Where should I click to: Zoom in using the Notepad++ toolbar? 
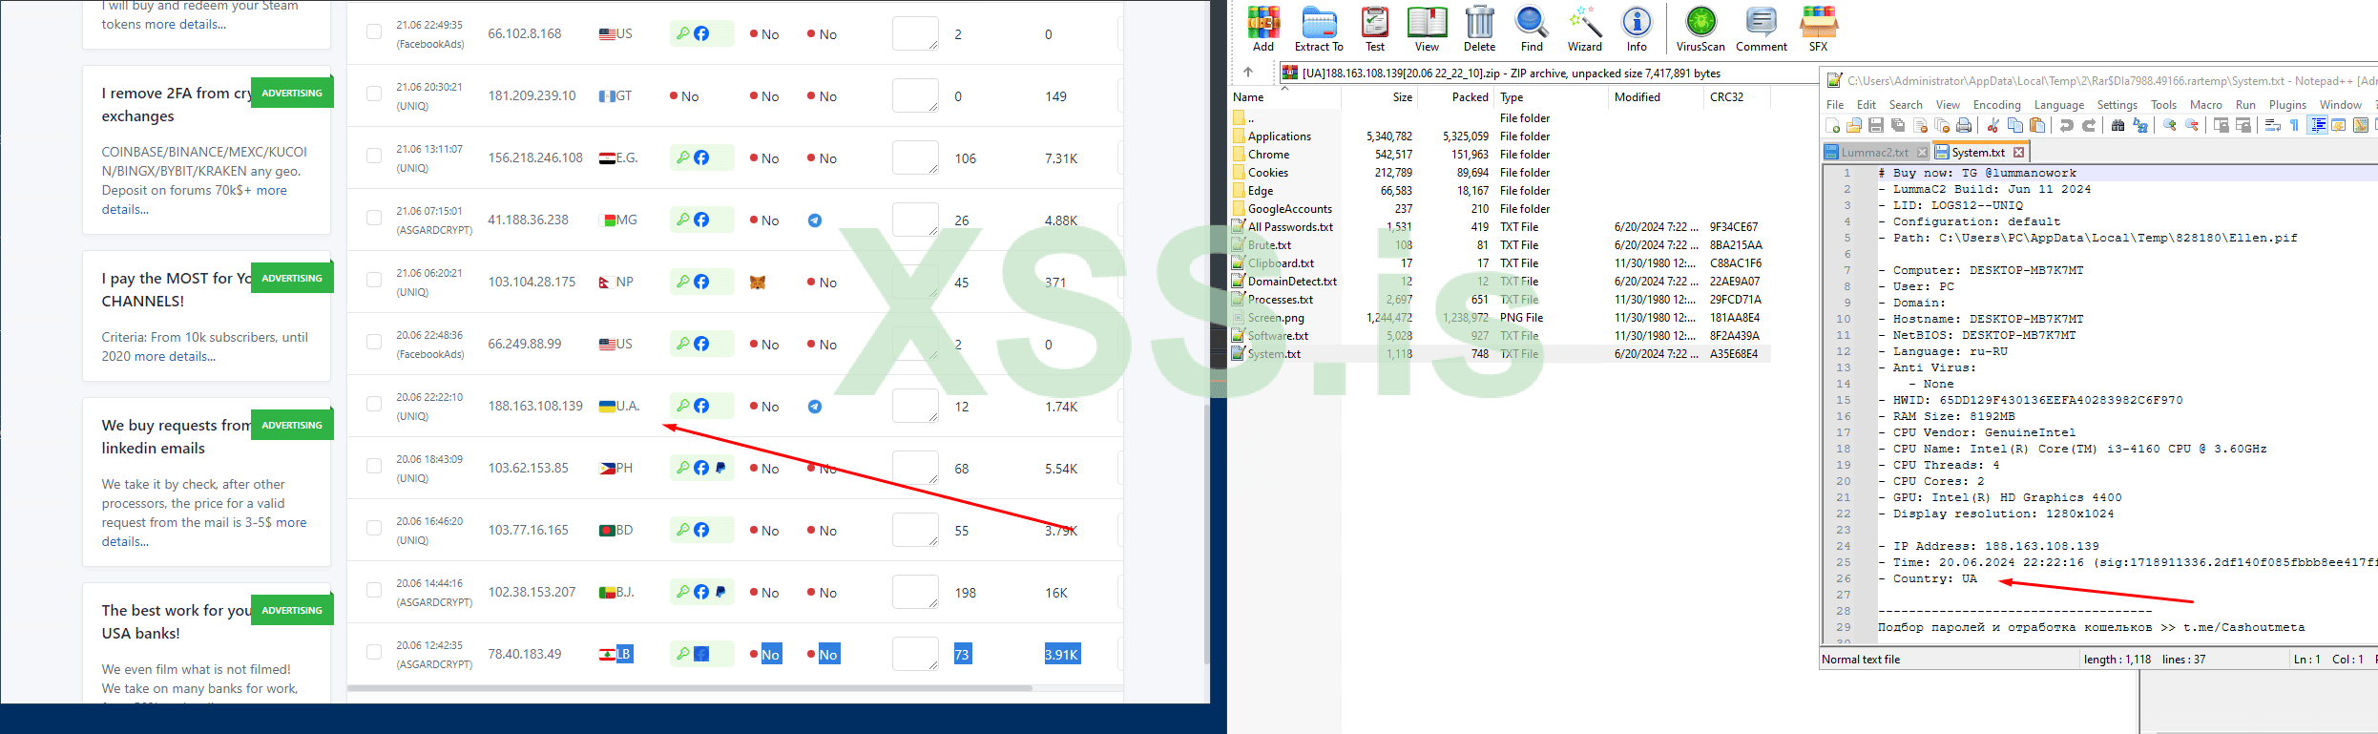(2170, 126)
